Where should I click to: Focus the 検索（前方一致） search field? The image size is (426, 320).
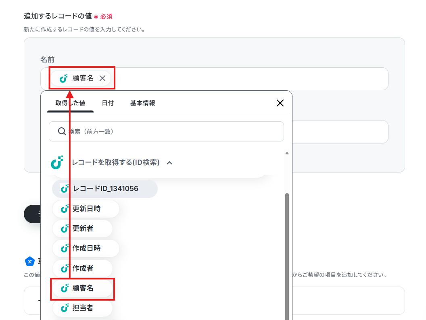(166, 131)
